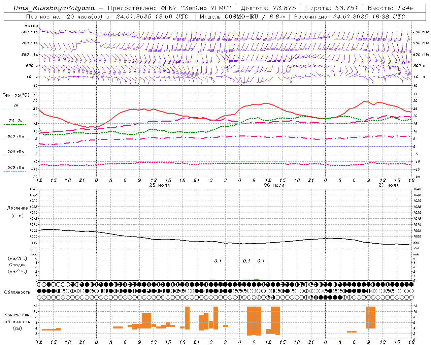
Task: Click the 2м temperature legend label
Action: [x=16, y=105]
